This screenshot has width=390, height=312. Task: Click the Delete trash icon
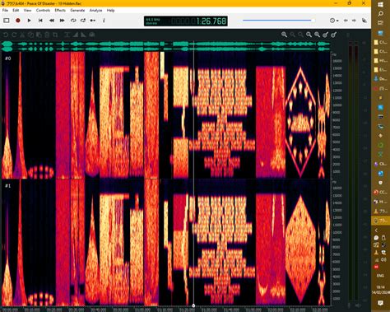click(47, 35)
